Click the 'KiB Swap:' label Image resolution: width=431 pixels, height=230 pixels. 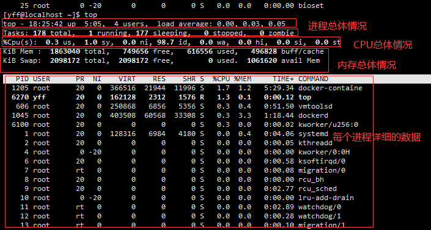[22, 60]
